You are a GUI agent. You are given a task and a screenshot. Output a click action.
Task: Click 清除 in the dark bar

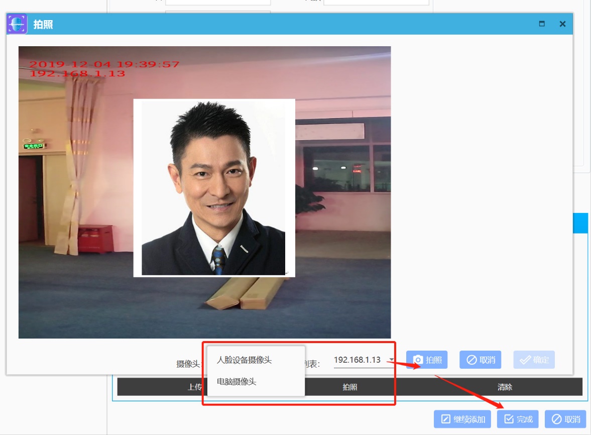point(505,387)
